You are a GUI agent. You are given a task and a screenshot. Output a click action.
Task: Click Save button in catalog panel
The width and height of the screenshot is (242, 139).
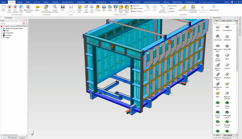(229, 21)
